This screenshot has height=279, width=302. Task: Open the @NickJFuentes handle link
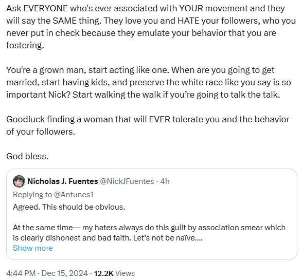click(127, 181)
